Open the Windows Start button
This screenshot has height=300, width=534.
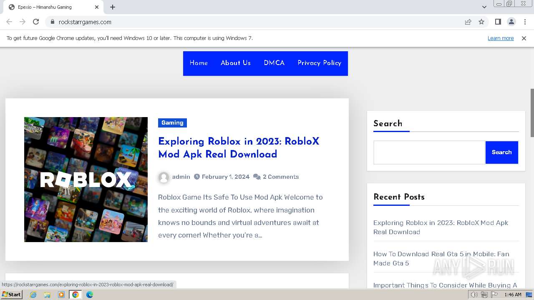click(x=11, y=295)
